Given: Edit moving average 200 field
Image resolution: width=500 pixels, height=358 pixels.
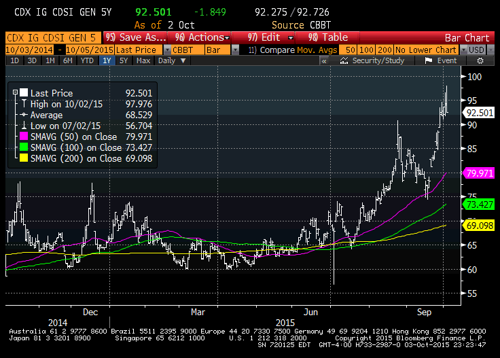Looking at the screenshot, I should tap(385, 50).
